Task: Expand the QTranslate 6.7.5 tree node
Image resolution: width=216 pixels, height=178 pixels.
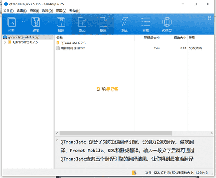Action: (x=5, y=42)
